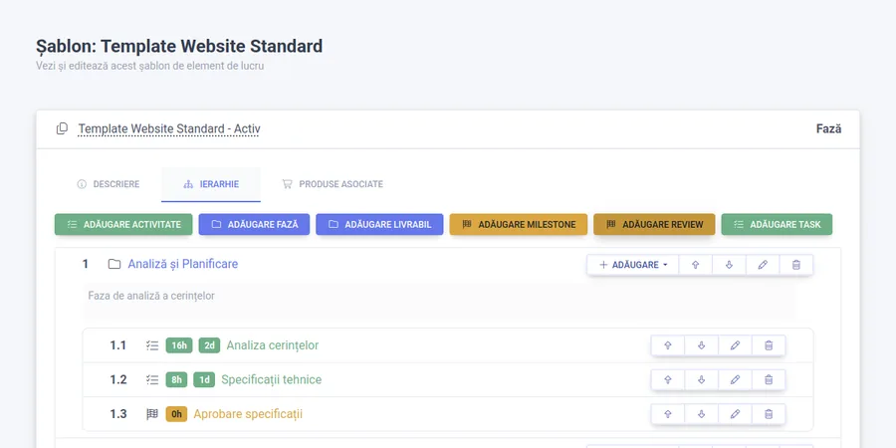Delete the Aprobare specificații milestone
The height and width of the screenshot is (448, 896).
769,414
